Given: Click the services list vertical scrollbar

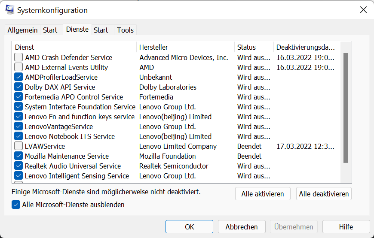Looking at the screenshot, I should (346, 112).
